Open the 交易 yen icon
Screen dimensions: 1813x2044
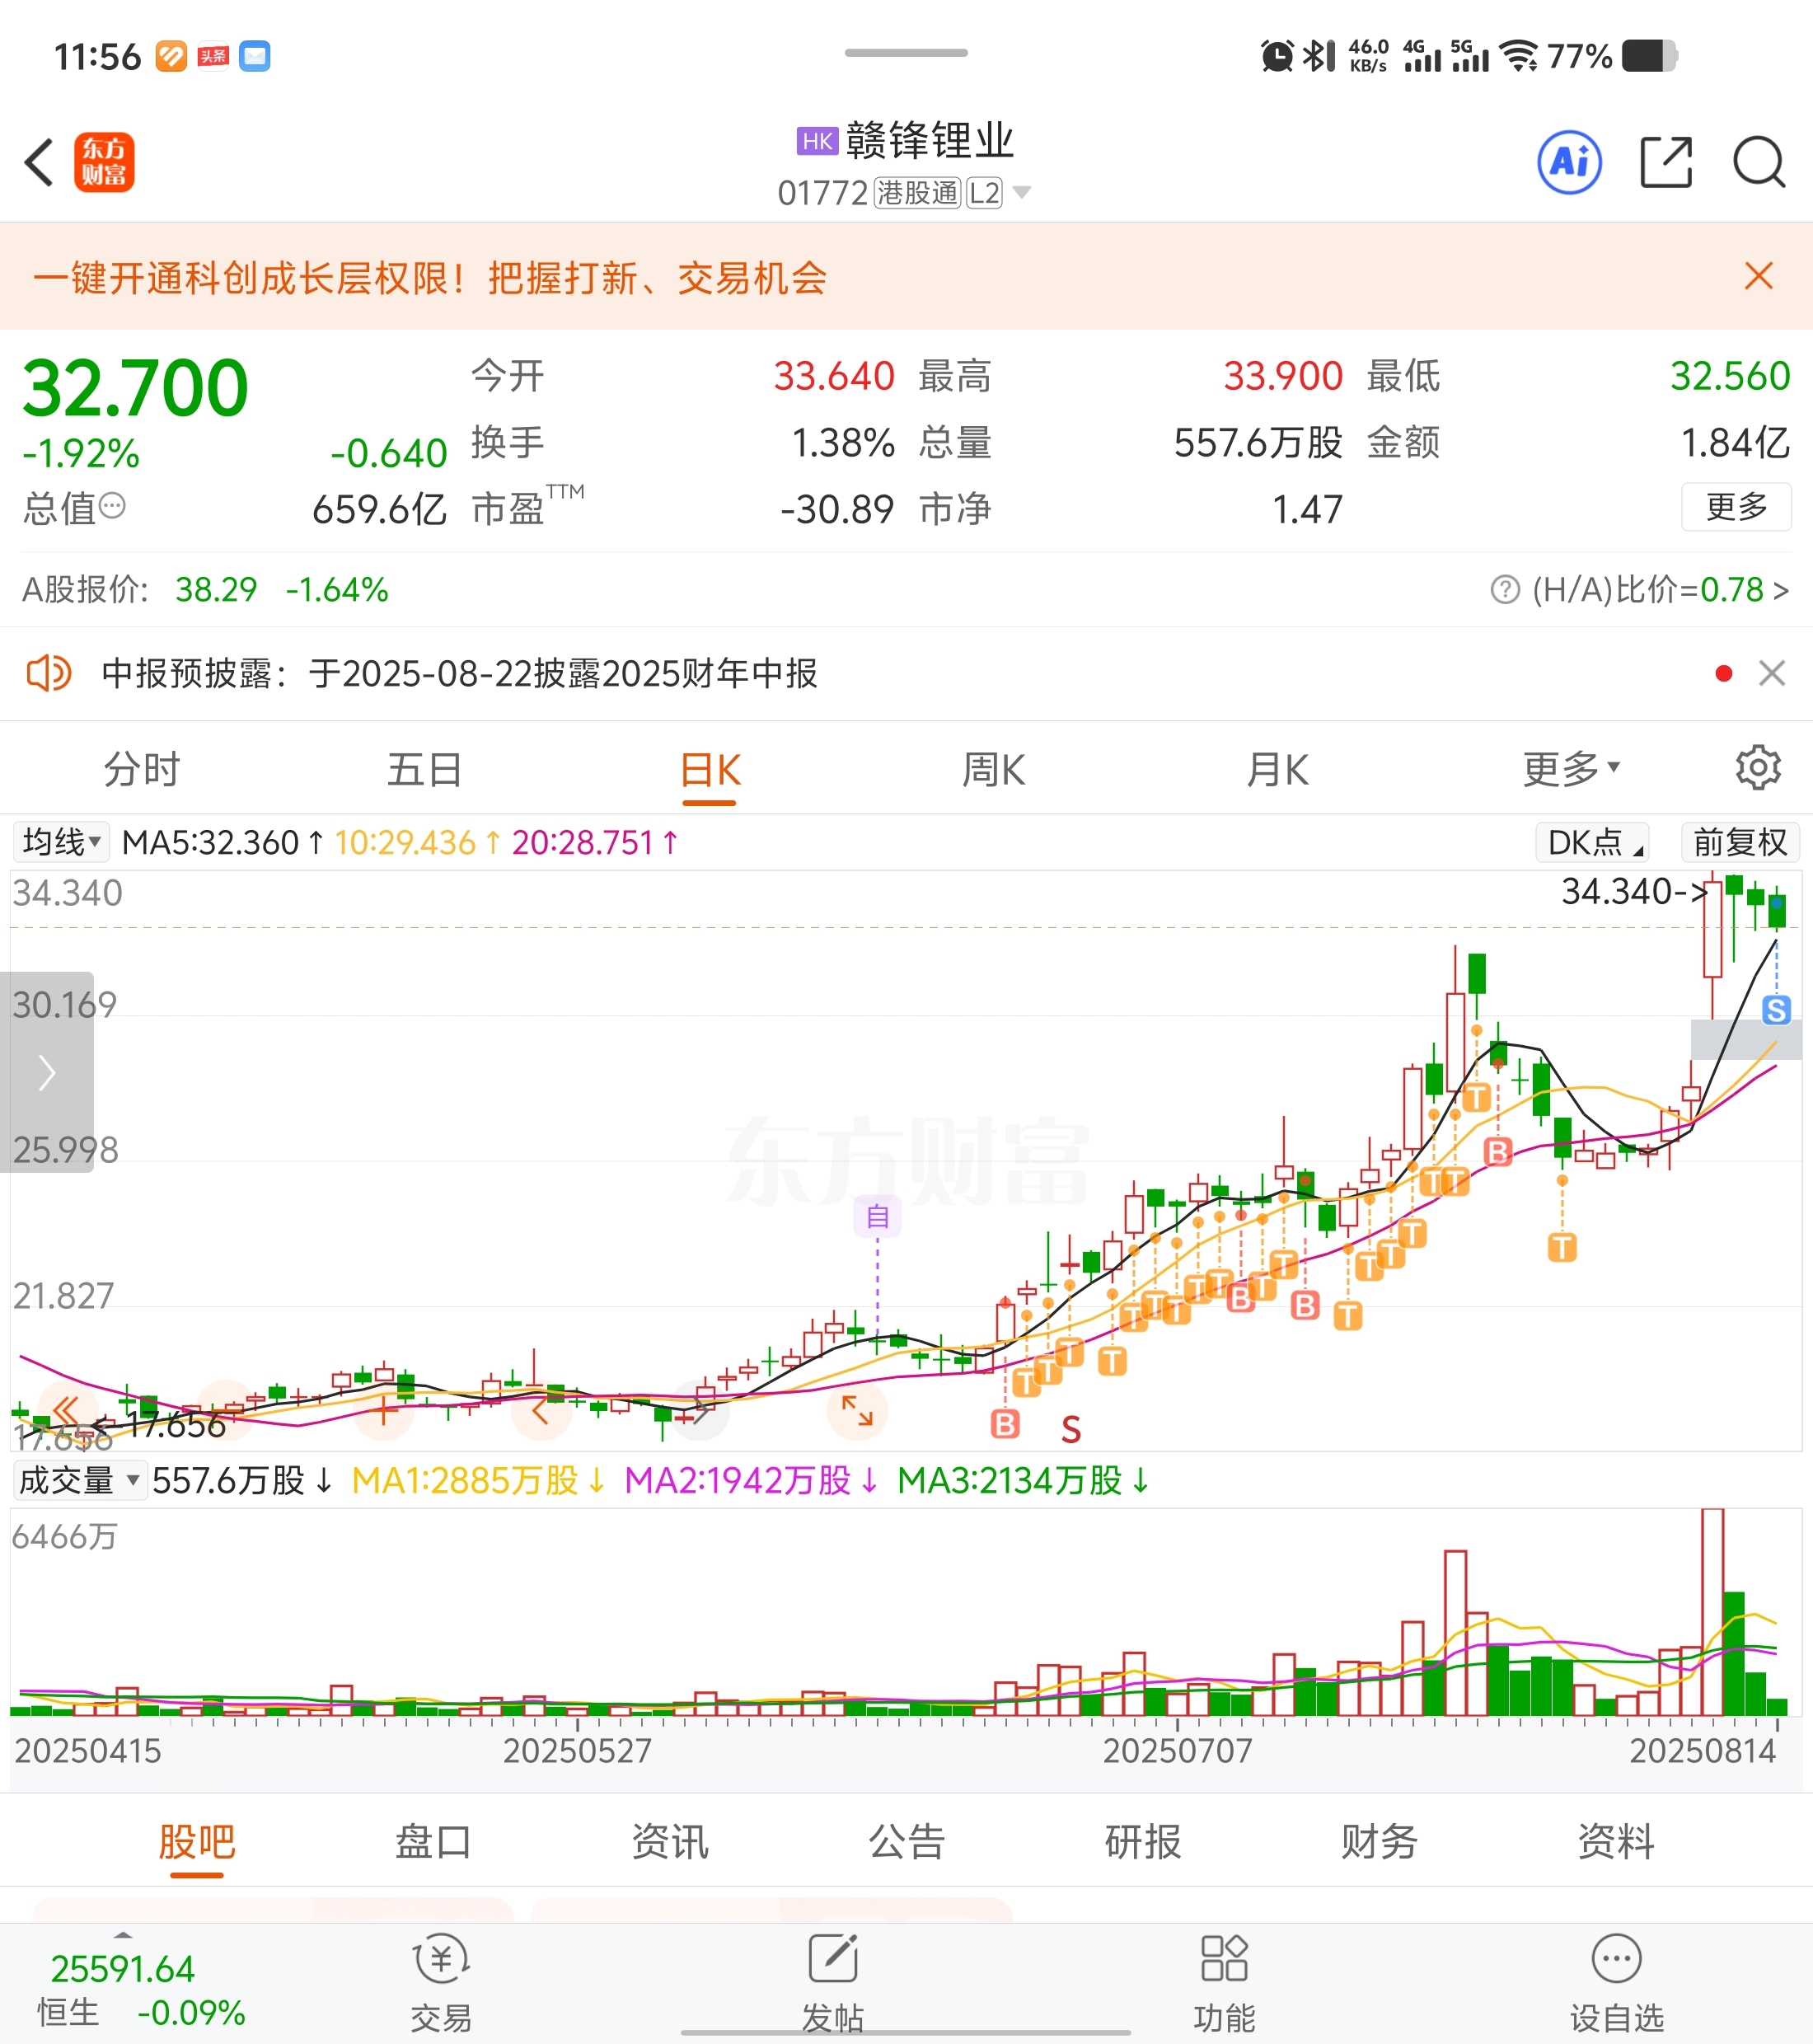pyautogui.click(x=441, y=1960)
